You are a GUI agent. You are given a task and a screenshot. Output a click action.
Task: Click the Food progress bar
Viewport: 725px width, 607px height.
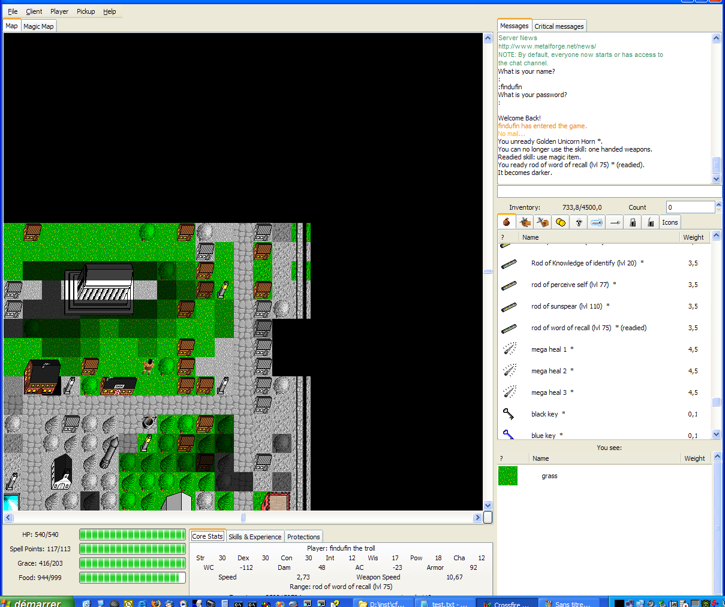(133, 578)
